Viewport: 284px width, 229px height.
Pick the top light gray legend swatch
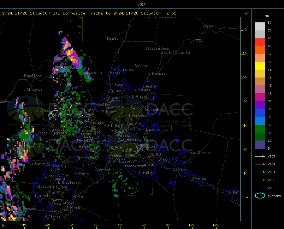(x=260, y=26)
